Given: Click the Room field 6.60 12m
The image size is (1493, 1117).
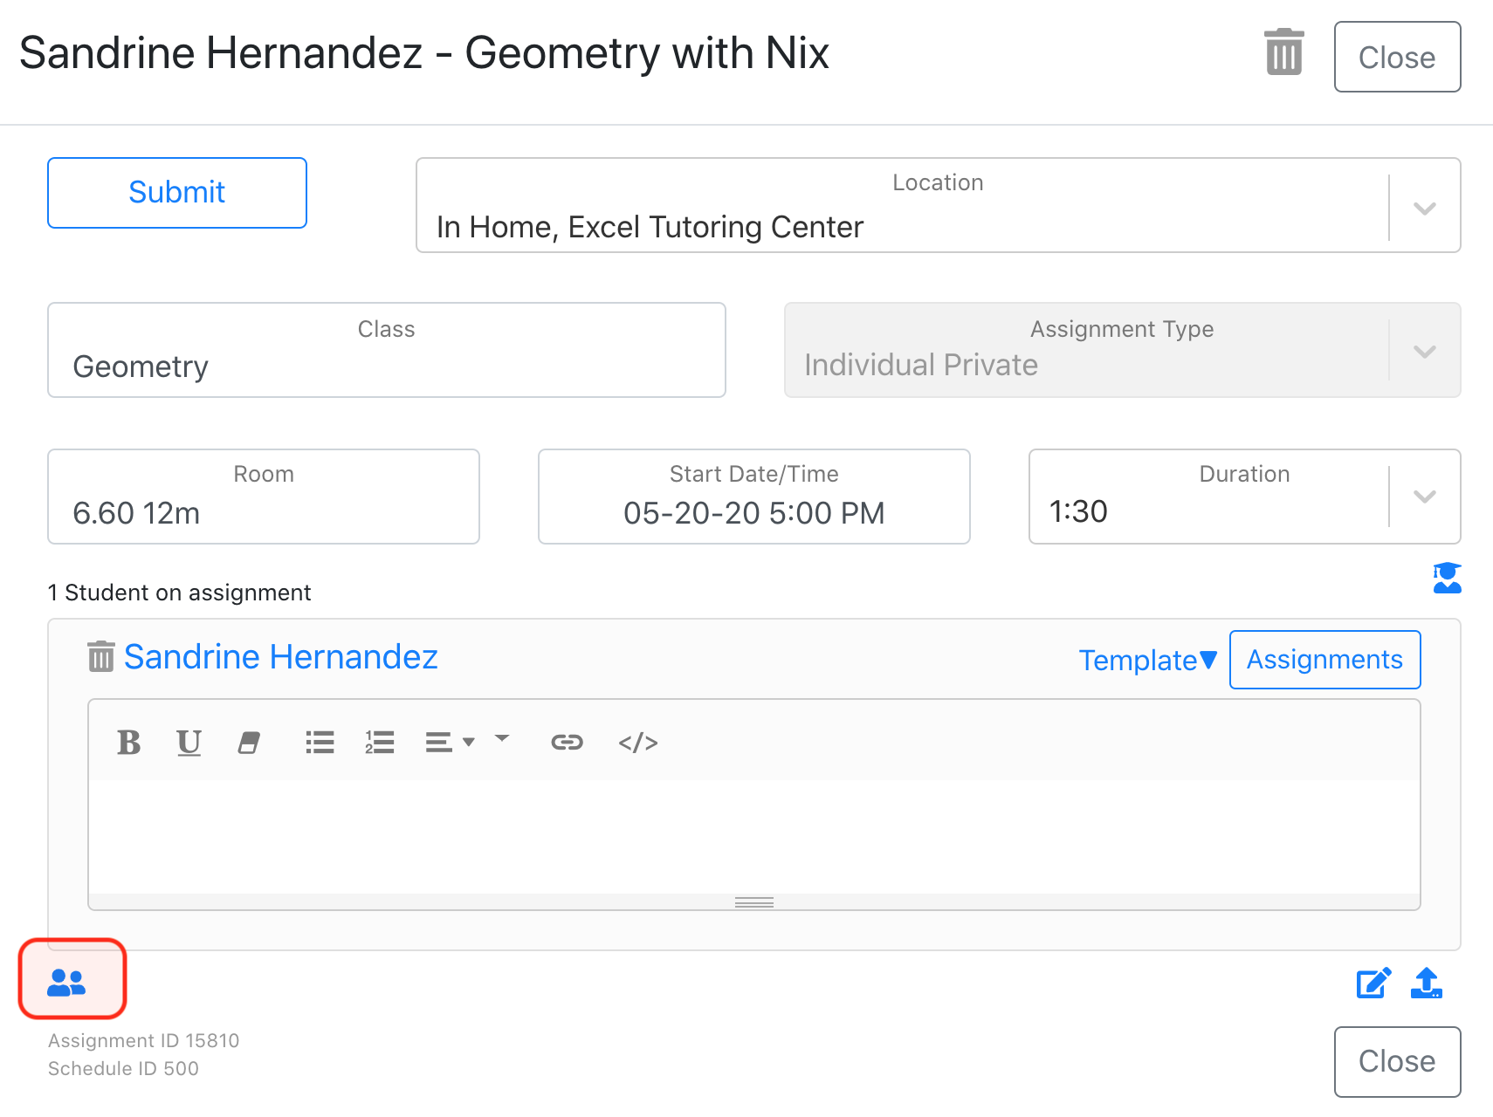Looking at the screenshot, I should tap(264, 497).
